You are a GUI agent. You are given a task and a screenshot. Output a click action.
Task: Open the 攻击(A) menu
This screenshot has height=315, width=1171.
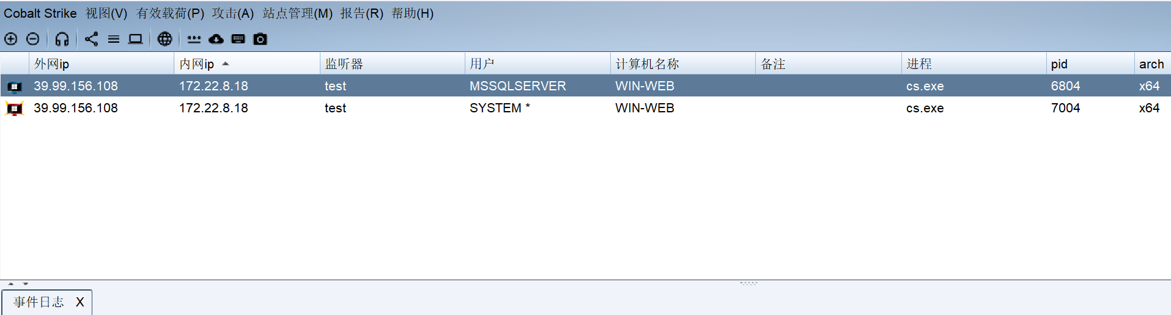[x=232, y=13]
